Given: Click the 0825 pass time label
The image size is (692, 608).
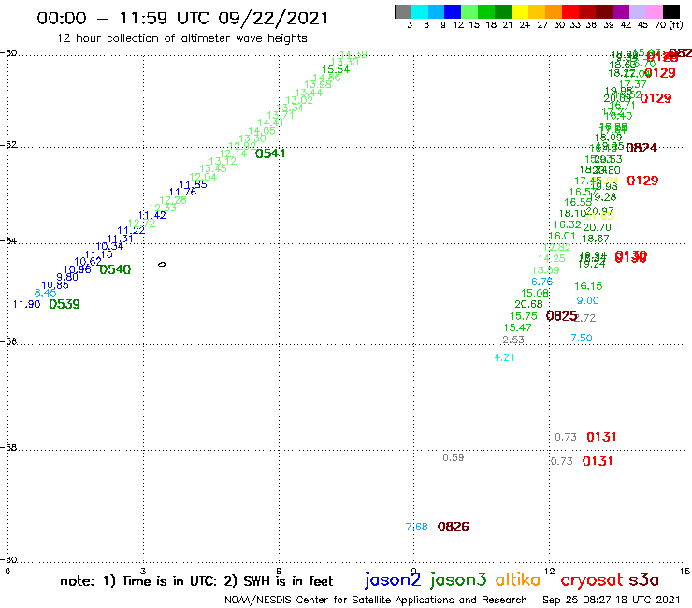Looking at the screenshot, I should pyautogui.click(x=561, y=316).
